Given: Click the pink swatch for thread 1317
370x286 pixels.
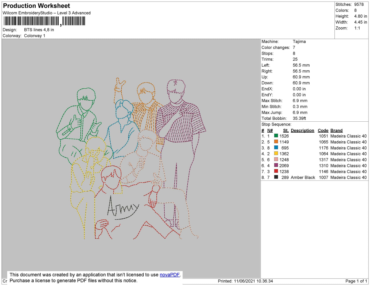Looking at the screenshot, I should [x=276, y=159].
